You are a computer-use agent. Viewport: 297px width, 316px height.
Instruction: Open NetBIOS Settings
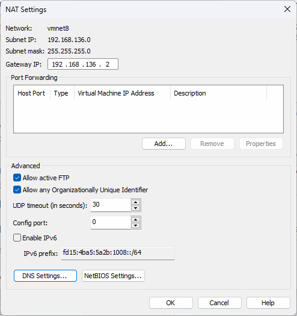pos(113,276)
